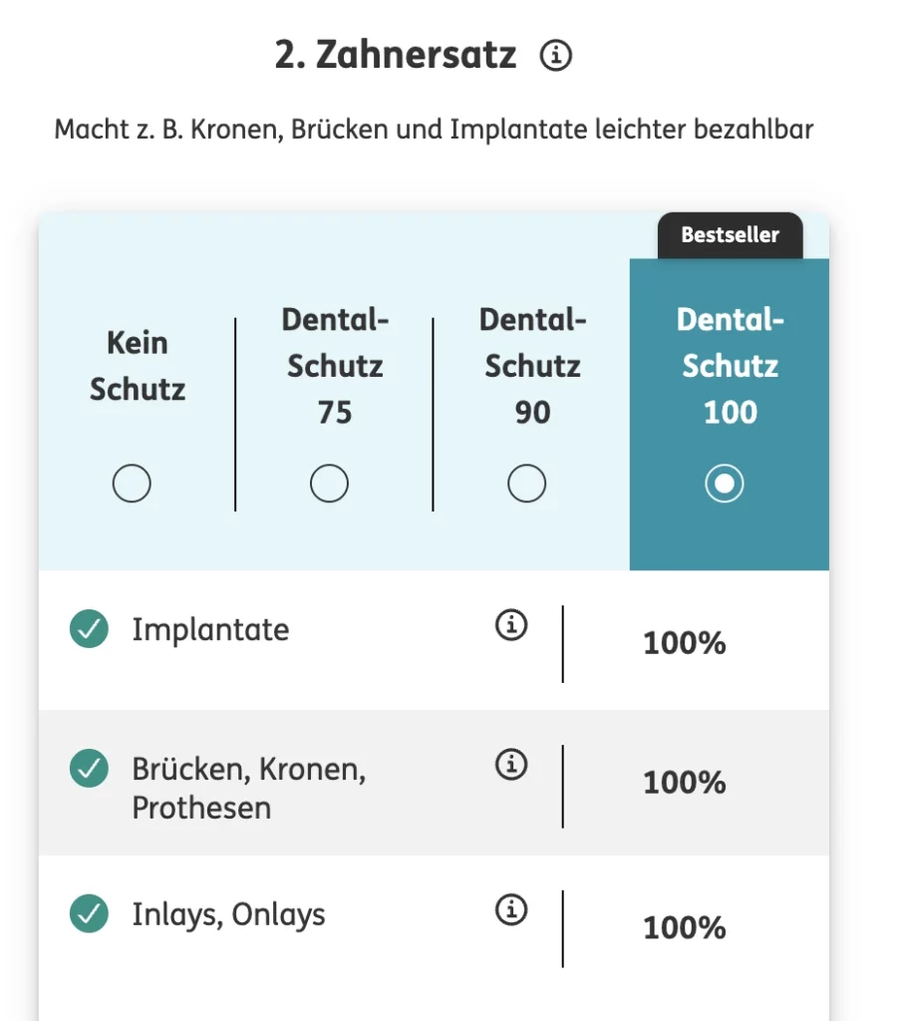Click the Brücken, Kronen, Prothesen label

click(x=248, y=789)
